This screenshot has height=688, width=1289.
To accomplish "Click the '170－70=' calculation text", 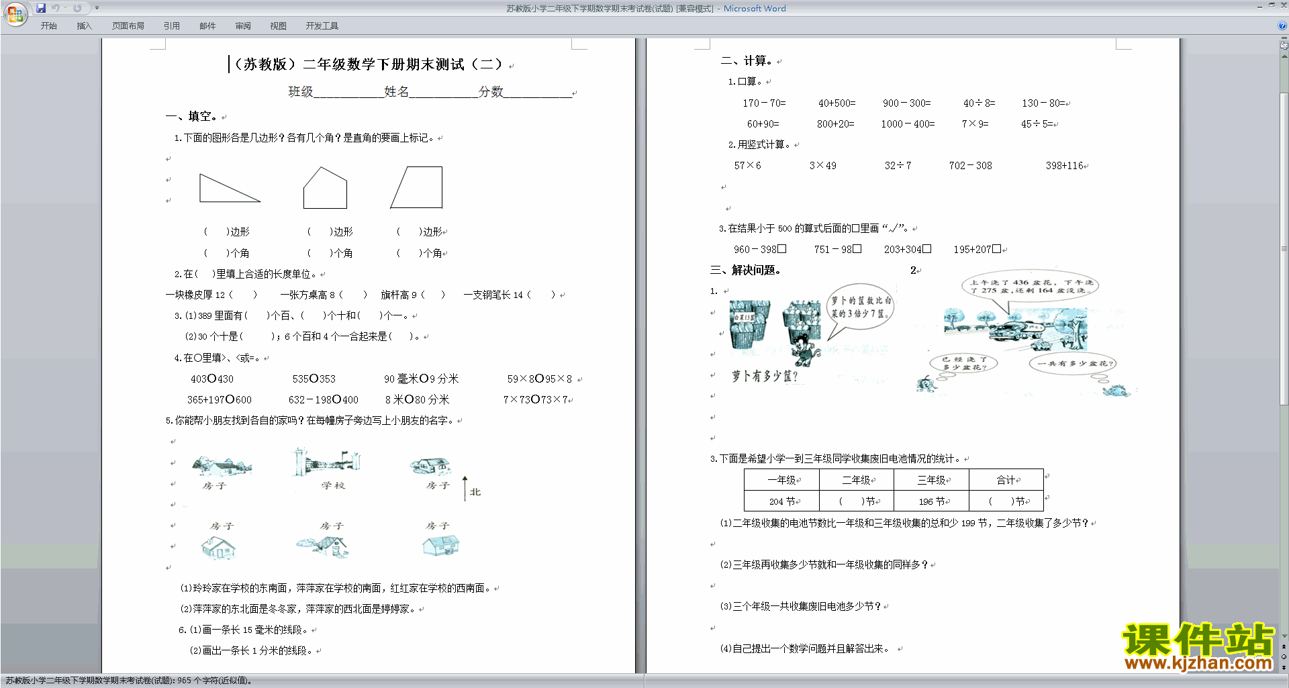I will [x=764, y=103].
